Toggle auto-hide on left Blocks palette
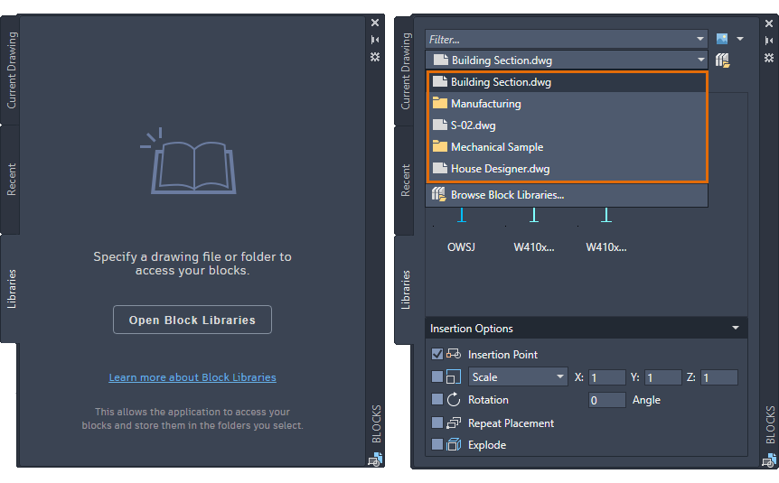779x483 pixels. tap(375, 40)
